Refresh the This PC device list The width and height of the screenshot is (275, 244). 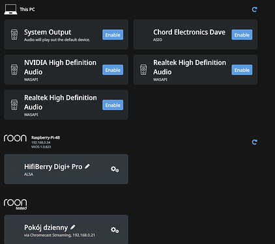[254, 9]
